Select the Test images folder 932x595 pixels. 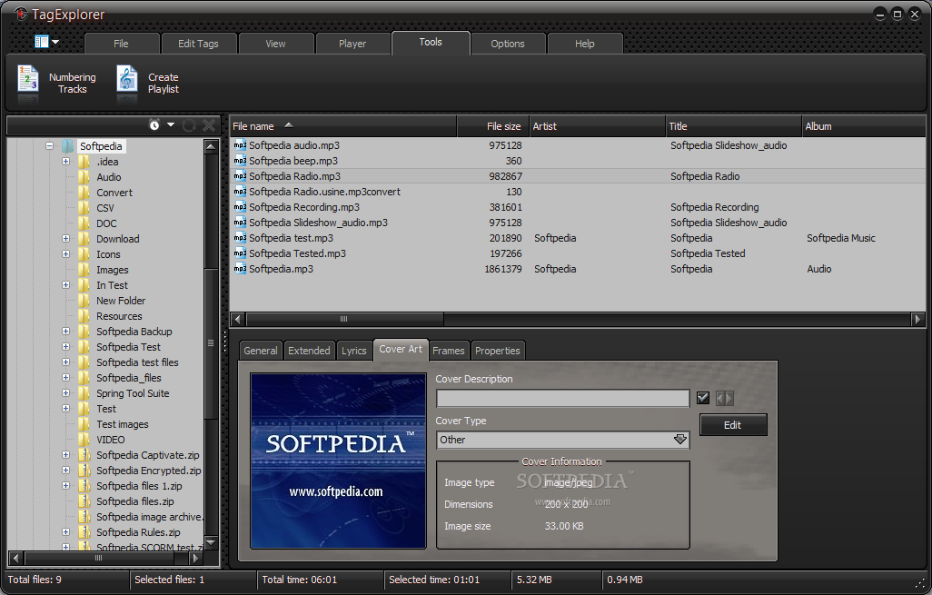[123, 424]
